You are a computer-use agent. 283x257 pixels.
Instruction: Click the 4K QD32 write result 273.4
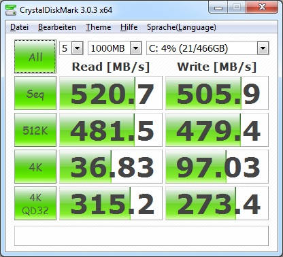pos(217,203)
